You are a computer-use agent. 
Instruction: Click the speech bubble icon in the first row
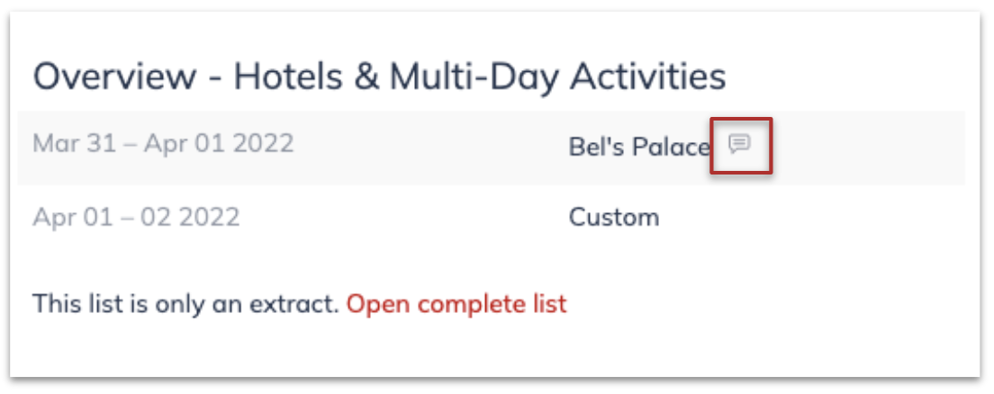pos(739,145)
